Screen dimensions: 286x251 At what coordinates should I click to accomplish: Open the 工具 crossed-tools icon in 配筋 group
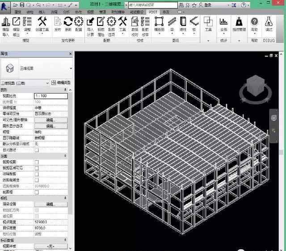pyautogui.click(x=122, y=21)
